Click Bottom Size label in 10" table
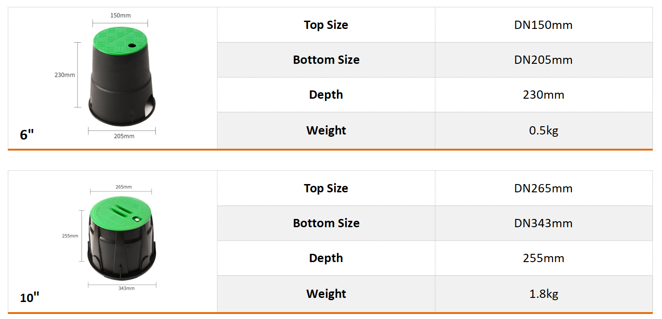 tap(326, 223)
